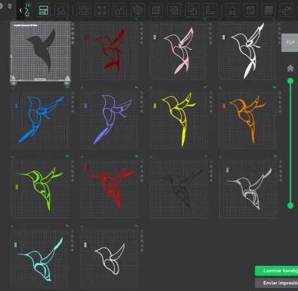Select the yellow hummingbird plate thumbnail

pyautogui.click(x=178, y=119)
